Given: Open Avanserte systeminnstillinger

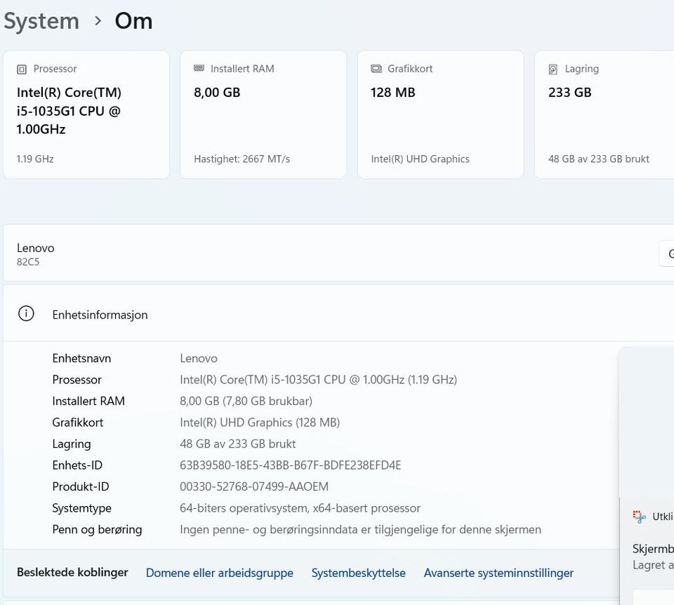Looking at the screenshot, I should tap(498, 573).
